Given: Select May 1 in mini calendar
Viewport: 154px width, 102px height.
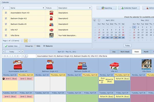Looking at the screenshot, I should [134, 27].
